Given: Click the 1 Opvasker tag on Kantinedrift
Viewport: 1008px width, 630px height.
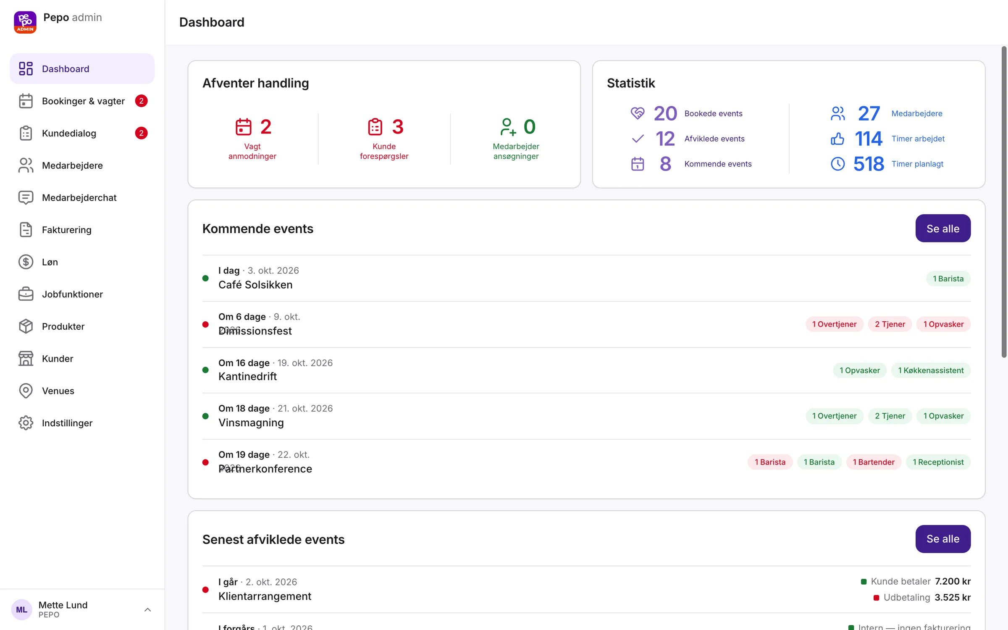Looking at the screenshot, I should 859,370.
